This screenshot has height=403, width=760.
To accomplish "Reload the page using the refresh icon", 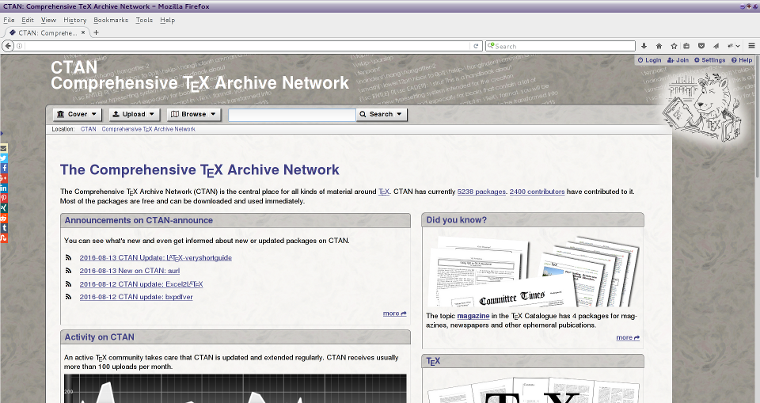I will click(x=476, y=46).
